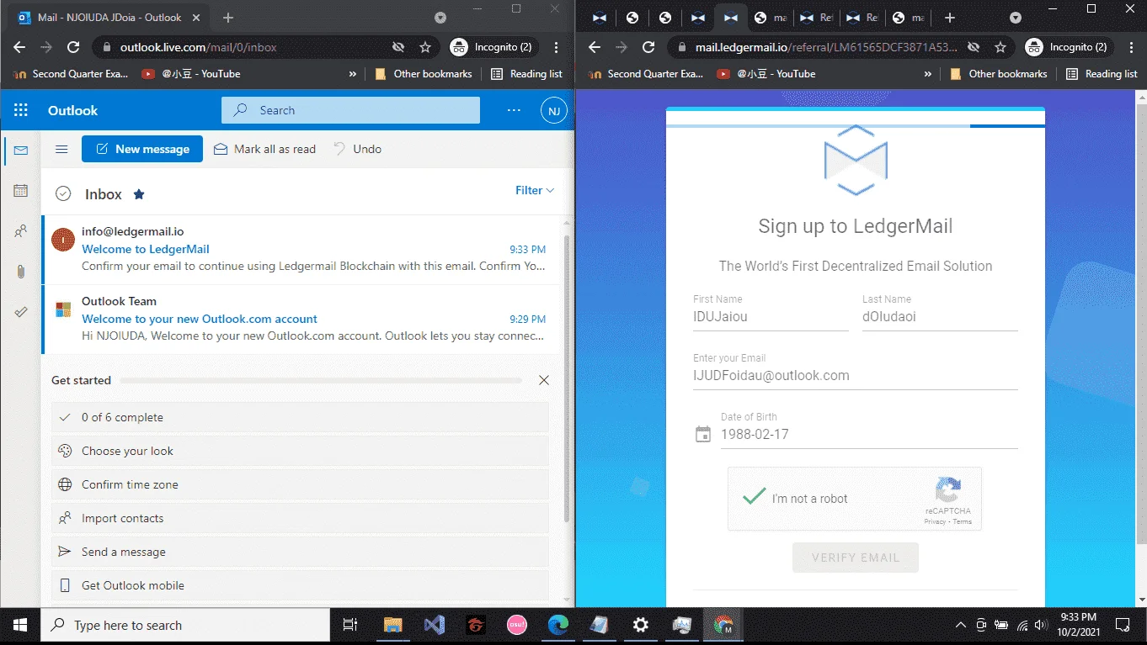Open the reCAPTCHA Privacy link
Image resolution: width=1147 pixels, height=645 pixels.
tap(935, 521)
